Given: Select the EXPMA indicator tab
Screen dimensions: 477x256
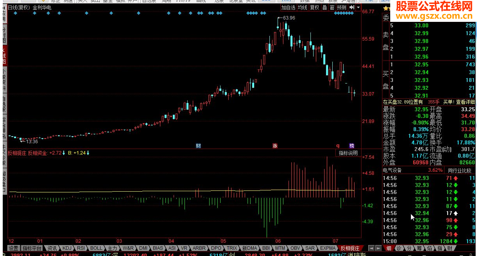Looking at the screenshot, I should click(x=328, y=248).
